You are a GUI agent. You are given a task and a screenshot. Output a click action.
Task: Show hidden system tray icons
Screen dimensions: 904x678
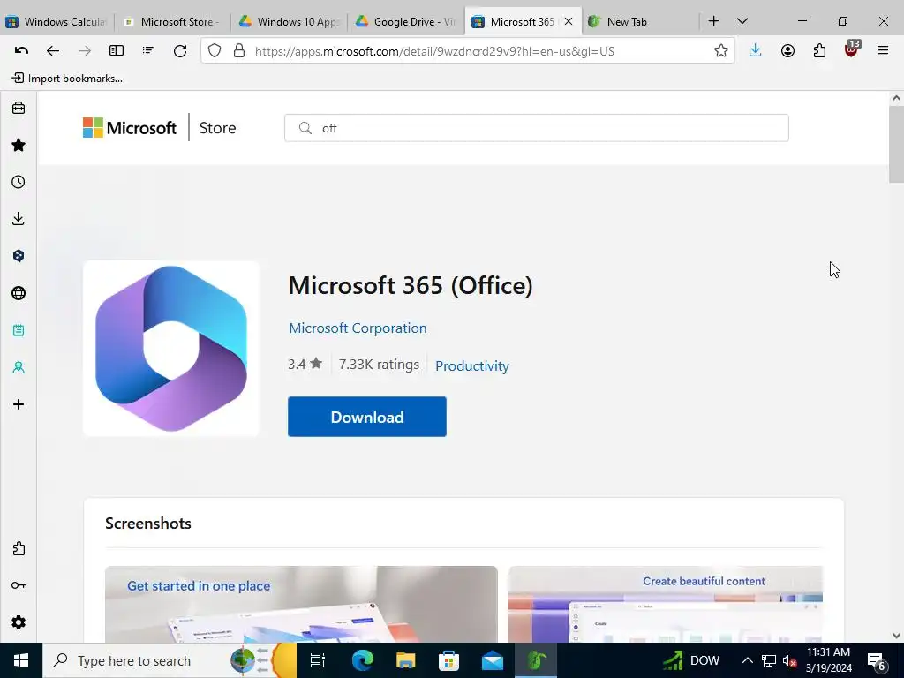click(747, 660)
